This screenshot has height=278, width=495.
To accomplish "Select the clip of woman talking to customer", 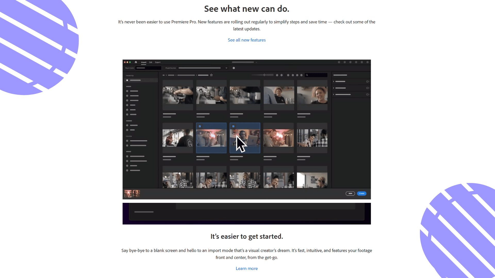I will [279, 95].
